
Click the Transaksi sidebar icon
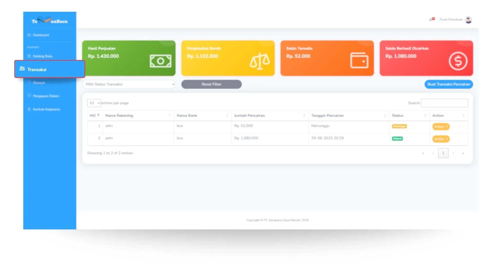pos(22,68)
